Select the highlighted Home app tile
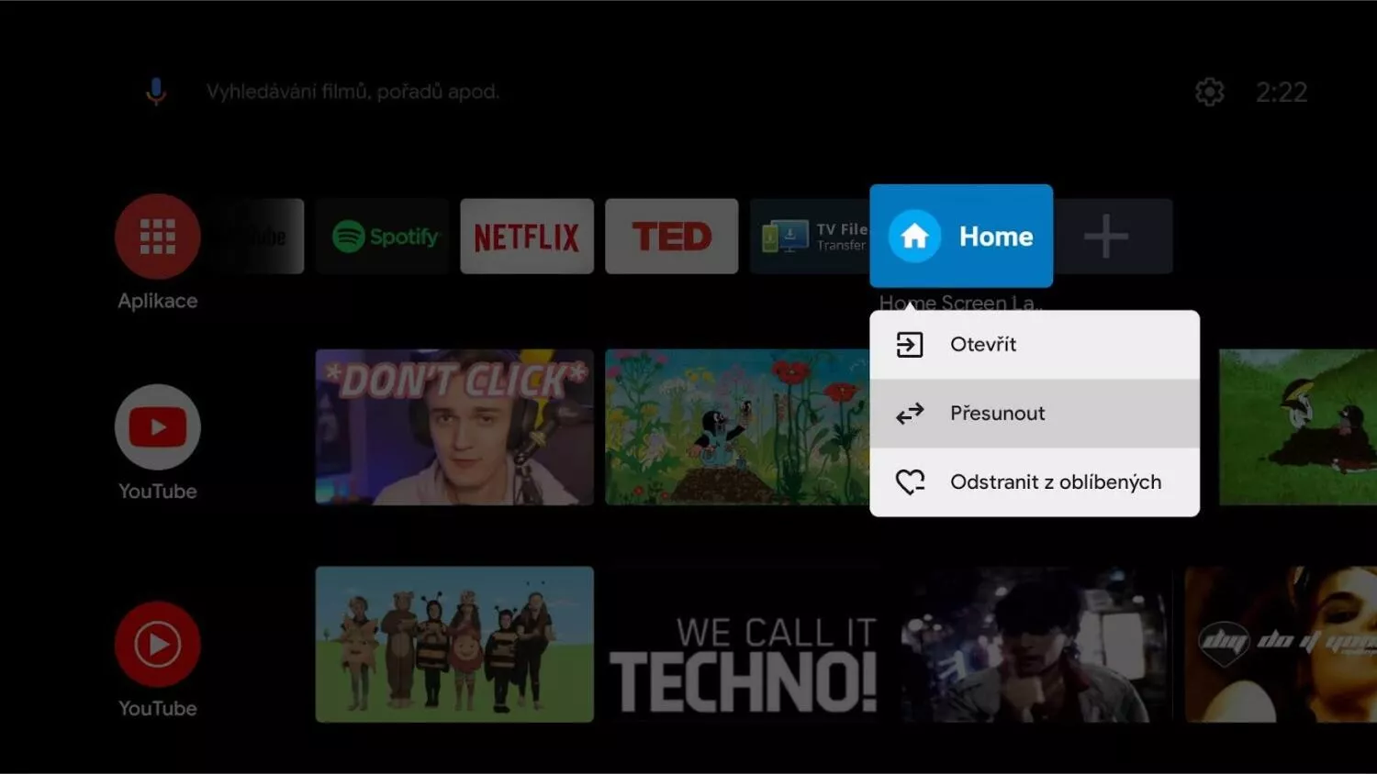Screen dimensions: 1377x774 click(x=961, y=236)
